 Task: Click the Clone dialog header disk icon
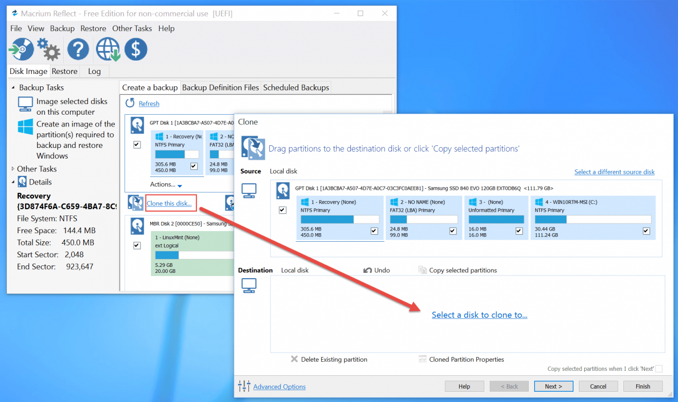pyautogui.click(x=253, y=147)
